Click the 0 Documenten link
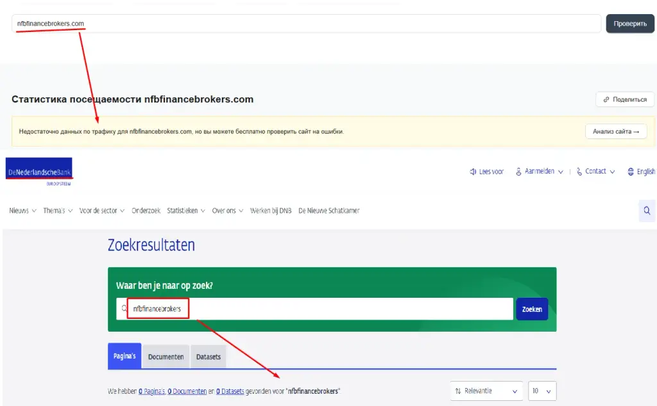 point(187,391)
